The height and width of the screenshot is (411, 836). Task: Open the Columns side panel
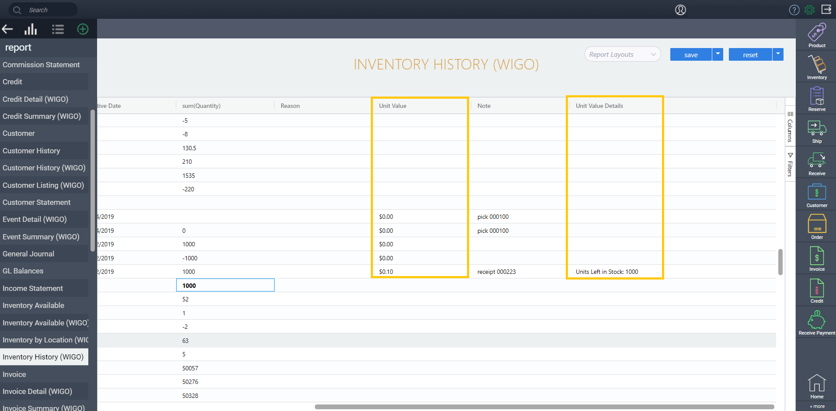[x=790, y=127]
